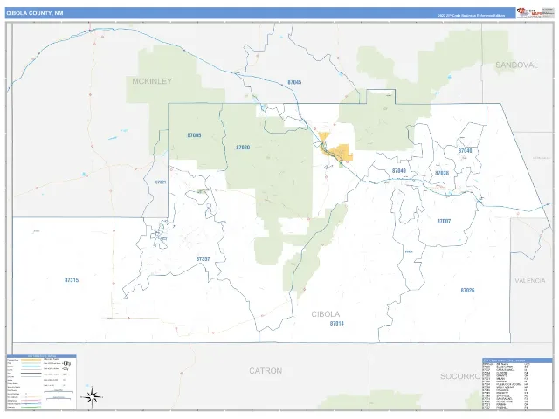This screenshot has width=559, height=419.
Task: Click the map legend box header
Action: (42, 356)
